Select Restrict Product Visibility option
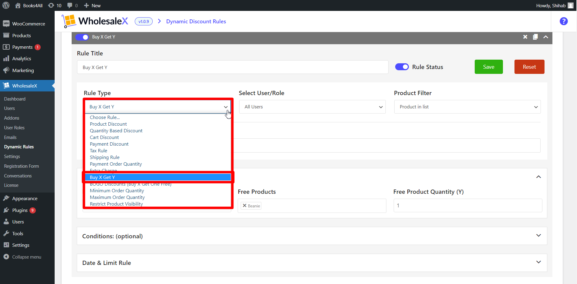This screenshot has width=577, height=284. 116,204
